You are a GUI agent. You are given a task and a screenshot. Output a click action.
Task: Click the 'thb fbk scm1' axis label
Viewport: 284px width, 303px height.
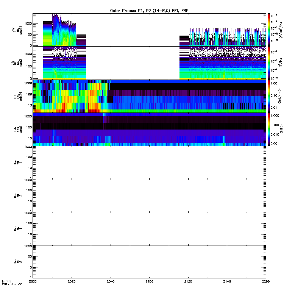click(18, 129)
